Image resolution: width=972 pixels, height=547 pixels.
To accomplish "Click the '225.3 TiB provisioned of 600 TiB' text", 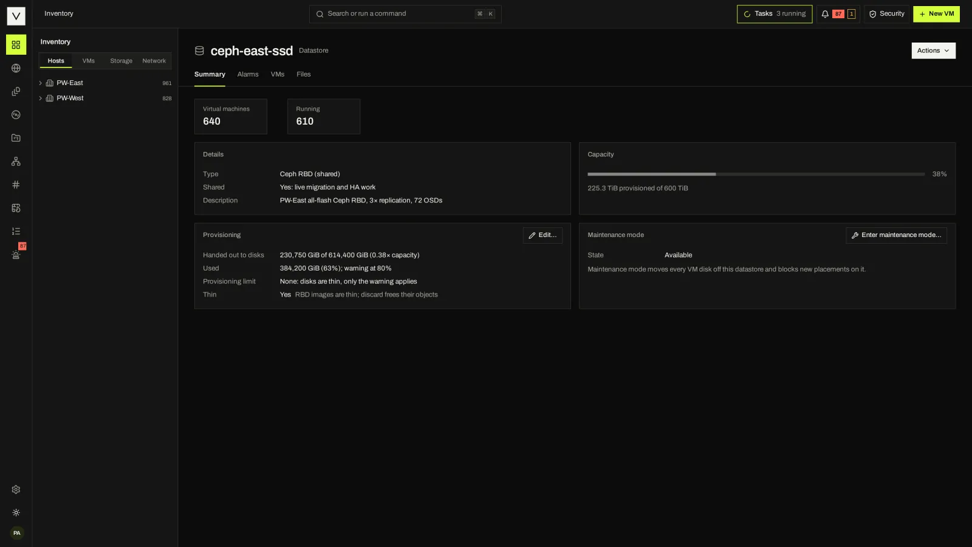I will (x=638, y=188).
